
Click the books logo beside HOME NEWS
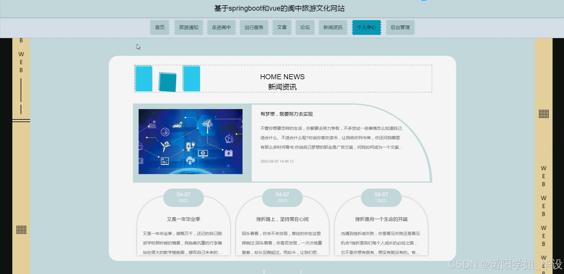point(168,79)
